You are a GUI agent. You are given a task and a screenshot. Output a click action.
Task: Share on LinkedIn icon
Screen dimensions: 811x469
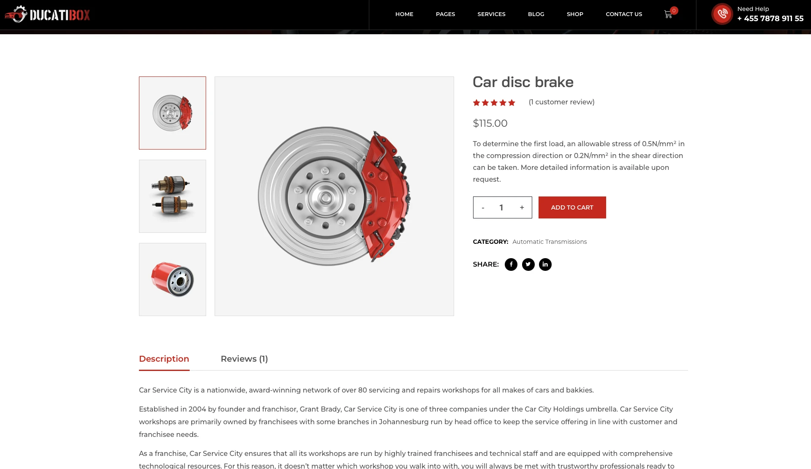(545, 264)
